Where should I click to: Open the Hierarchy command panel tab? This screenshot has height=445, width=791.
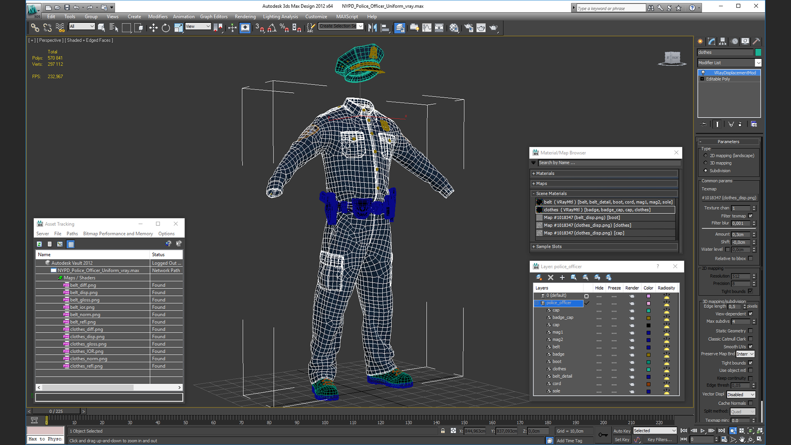(723, 41)
